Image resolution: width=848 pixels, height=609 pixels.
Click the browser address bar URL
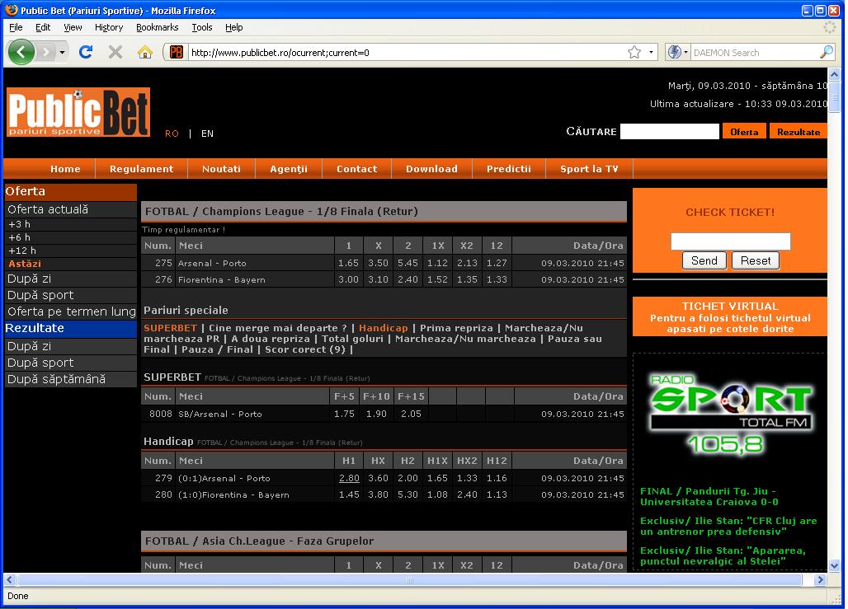[406, 53]
